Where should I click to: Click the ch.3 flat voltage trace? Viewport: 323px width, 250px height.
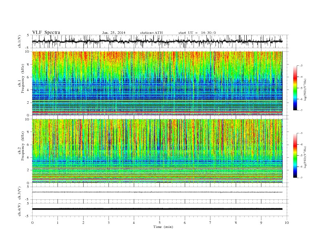coord(157,192)
